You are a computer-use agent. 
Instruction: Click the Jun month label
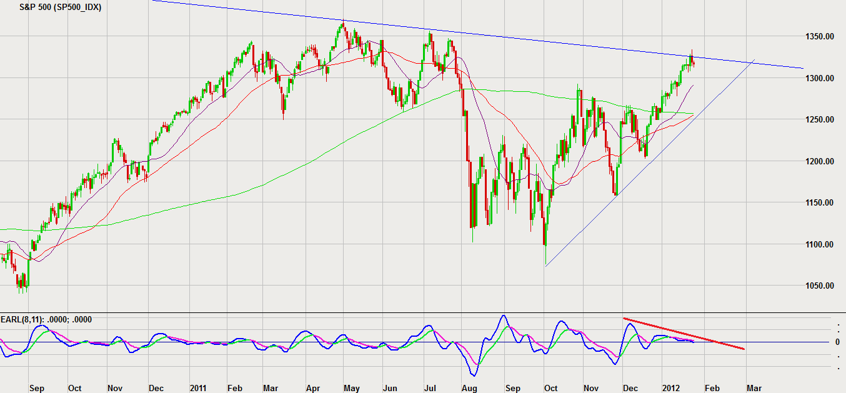(x=389, y=388)
